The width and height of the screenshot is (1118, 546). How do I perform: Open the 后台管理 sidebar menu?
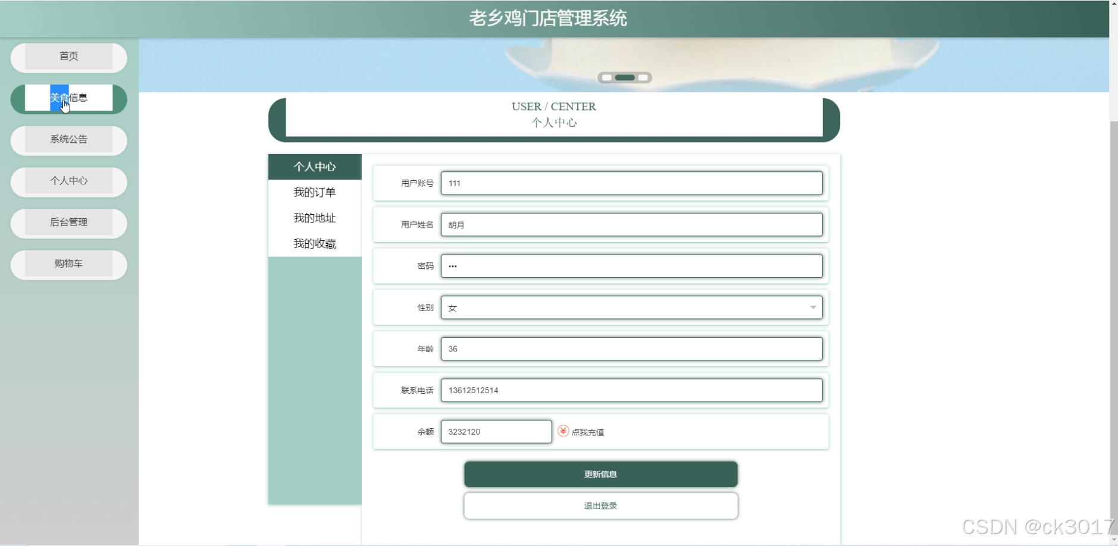[x=68, y=223]
